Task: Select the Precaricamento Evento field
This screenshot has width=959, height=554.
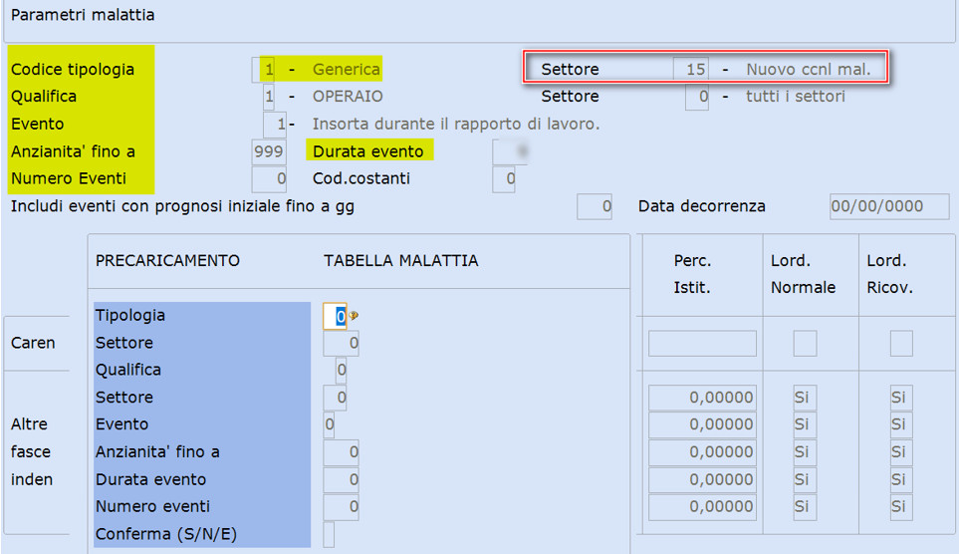Action: 329,424
